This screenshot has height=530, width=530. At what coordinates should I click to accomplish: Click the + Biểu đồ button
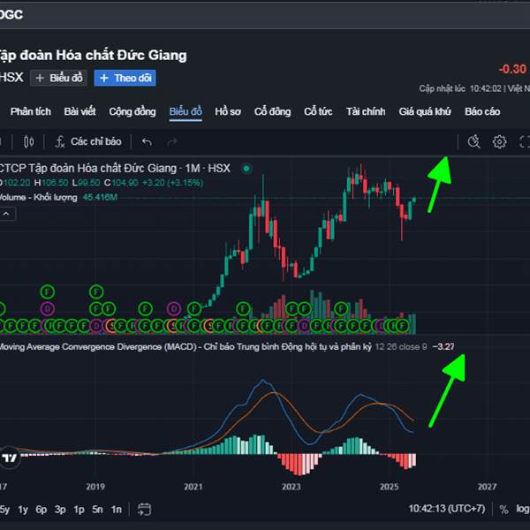(x=59, y=78)
